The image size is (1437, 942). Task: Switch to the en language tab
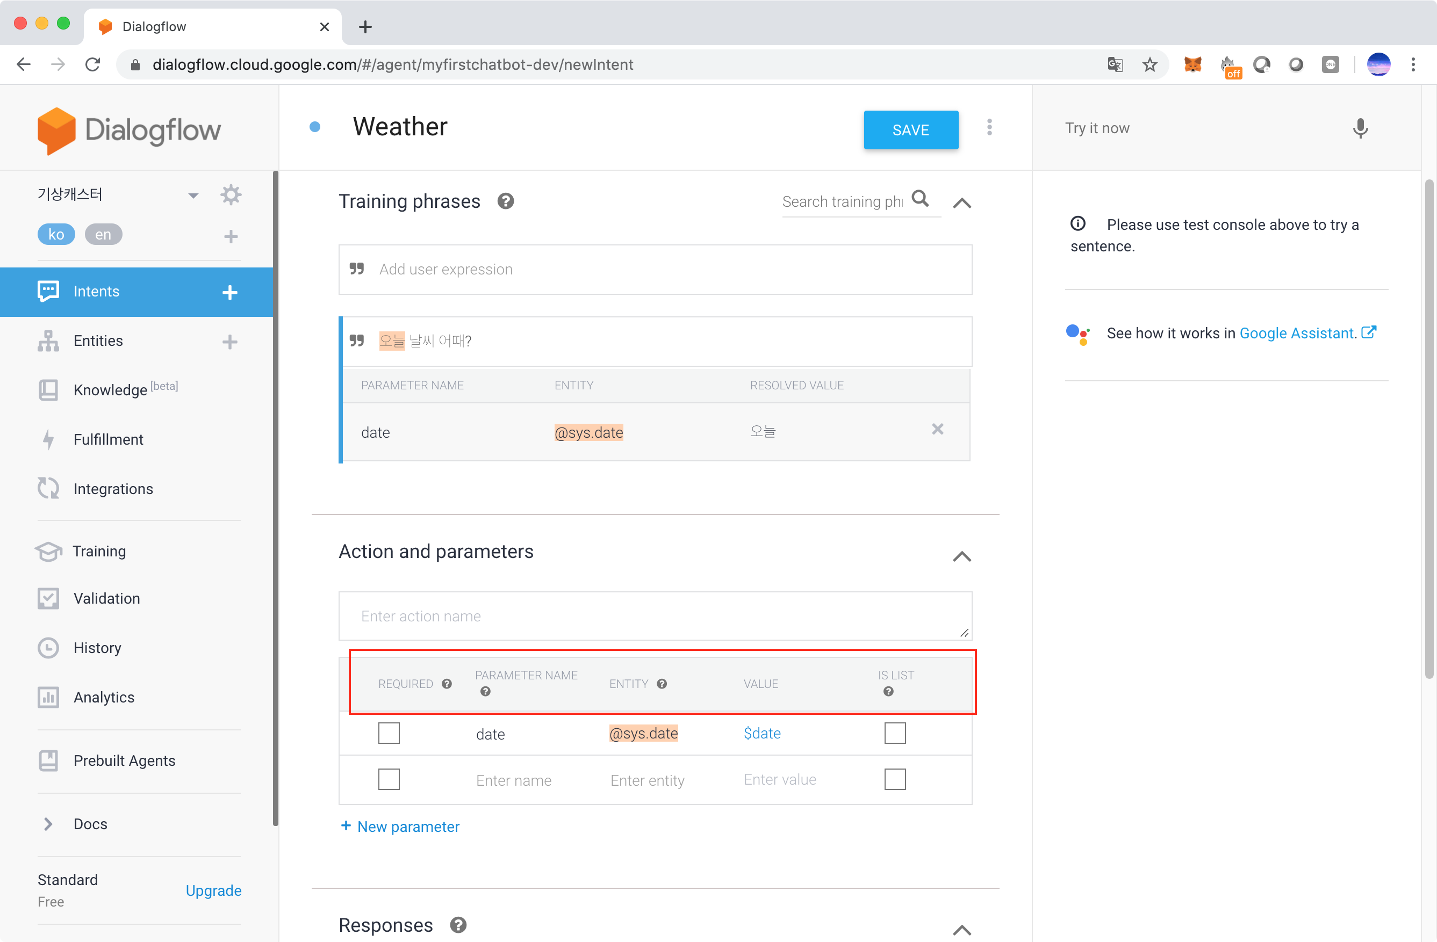click(103, 235)
